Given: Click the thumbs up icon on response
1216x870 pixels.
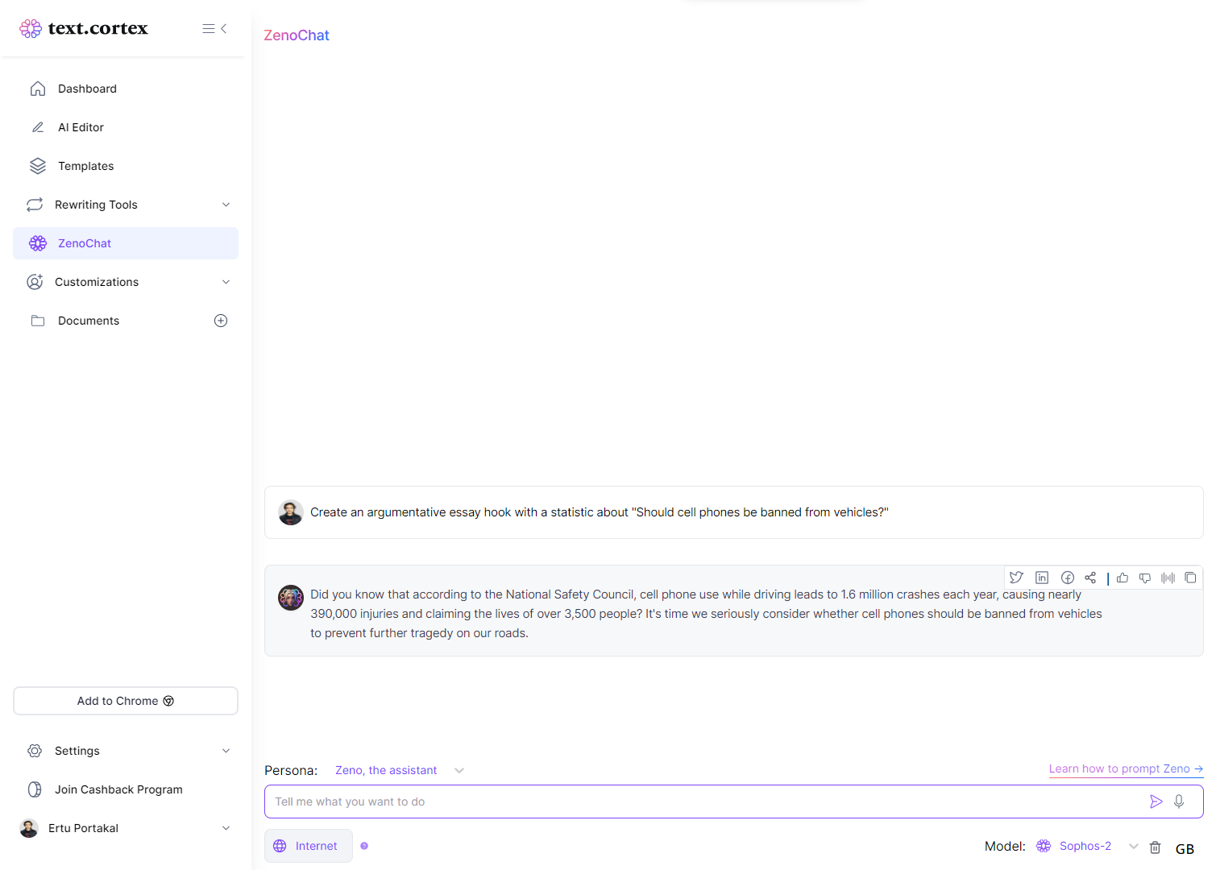Looking at the screenshot, I should (1123, 578).
